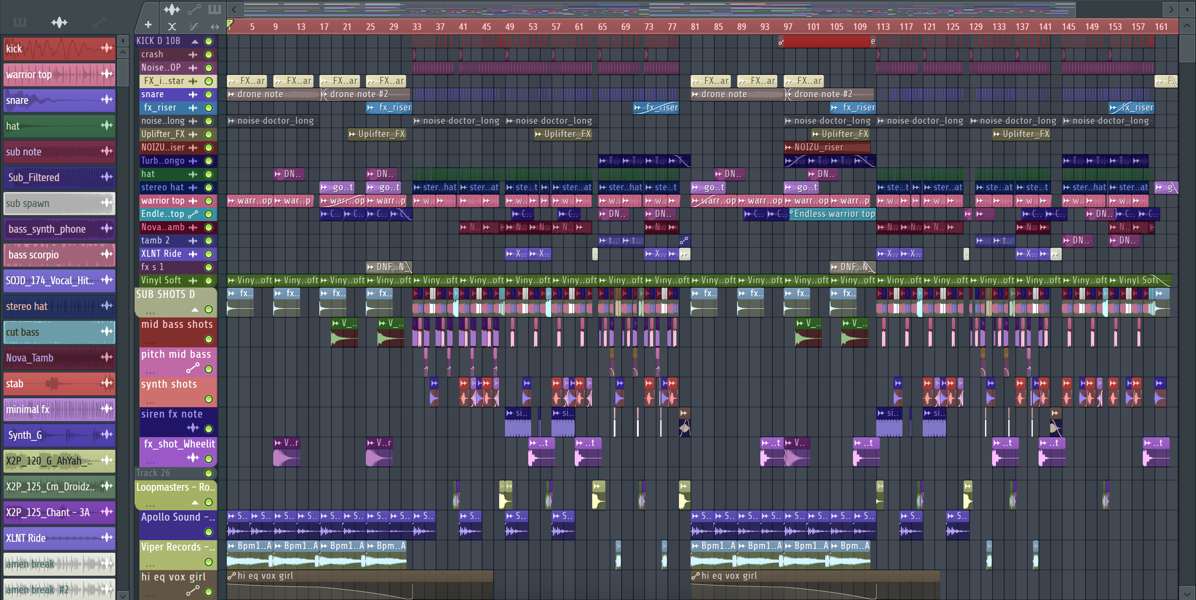Click picker panel scrollbar handle
Screen dimensions: 1196x600
tap(123, 72)
